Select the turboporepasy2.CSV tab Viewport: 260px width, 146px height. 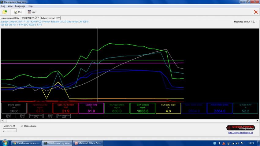click(50, 18)
